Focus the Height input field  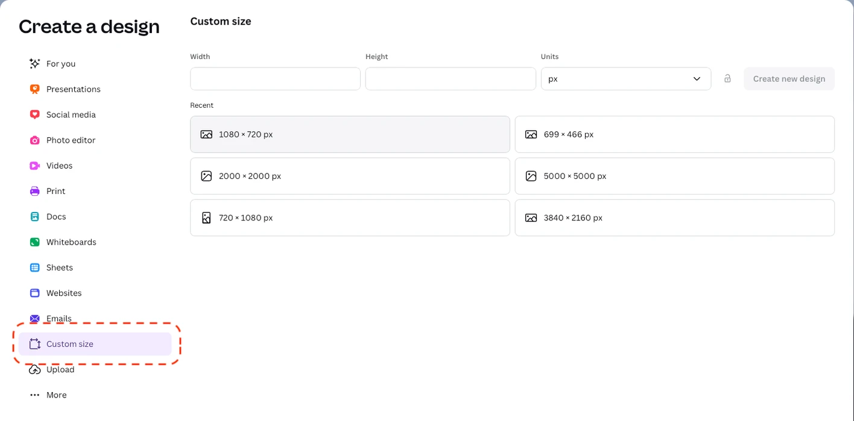(450, 79)
